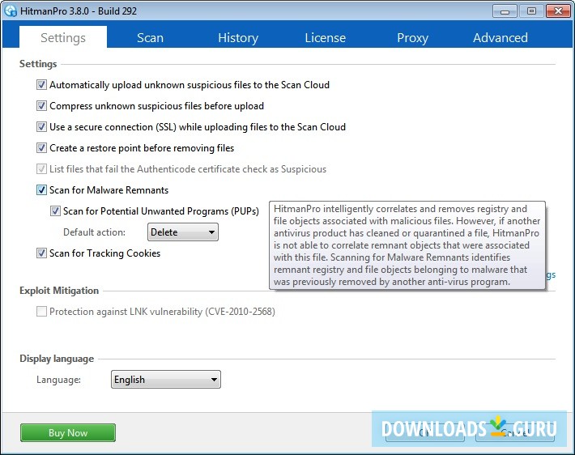Click the 'Default action:' label

coord(94,232)
